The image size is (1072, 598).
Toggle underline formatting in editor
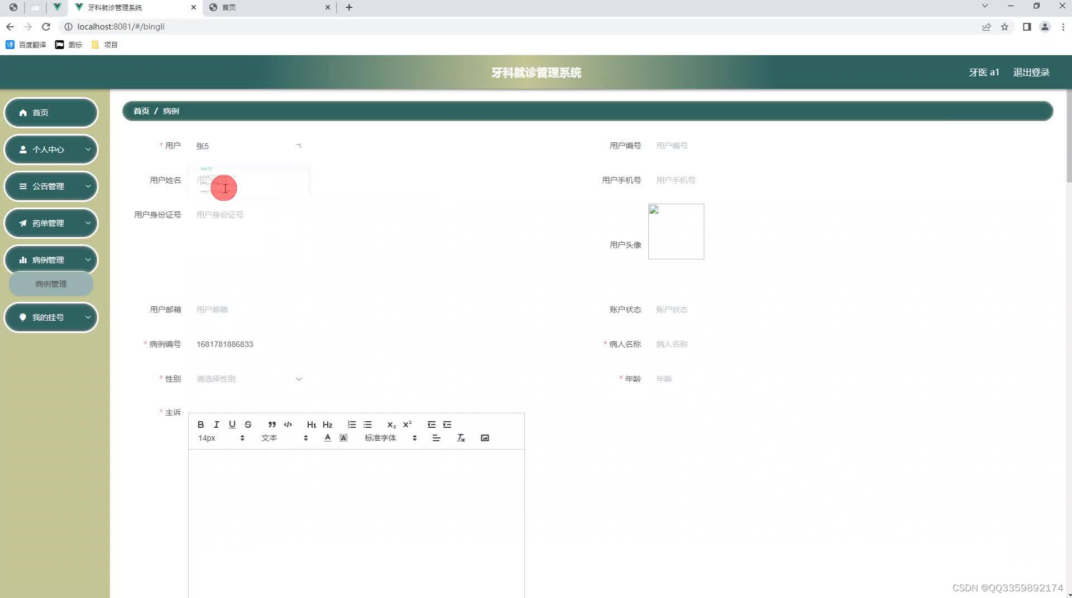point(232,425)
